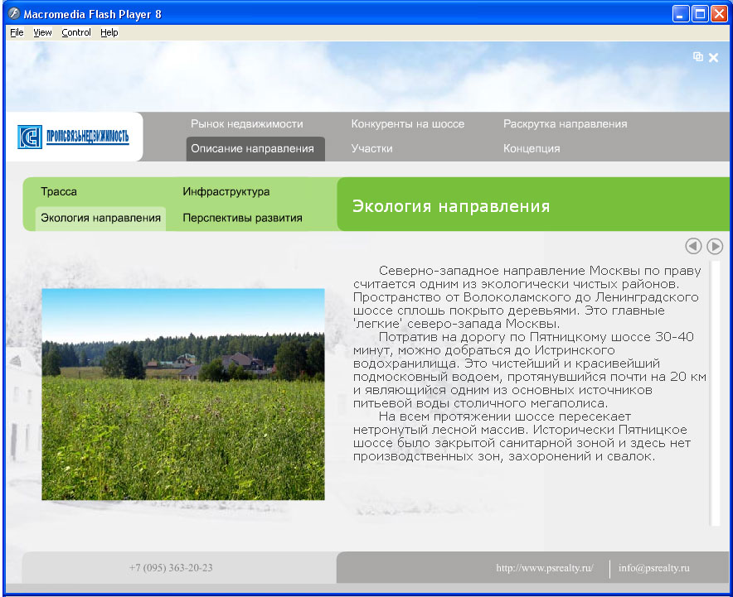Open the View menu
Screen dimensions: 733x597
pyautogui.click(x=42, y=32)
